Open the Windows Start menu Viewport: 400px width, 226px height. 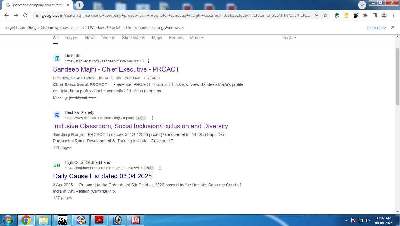(7, 220)
